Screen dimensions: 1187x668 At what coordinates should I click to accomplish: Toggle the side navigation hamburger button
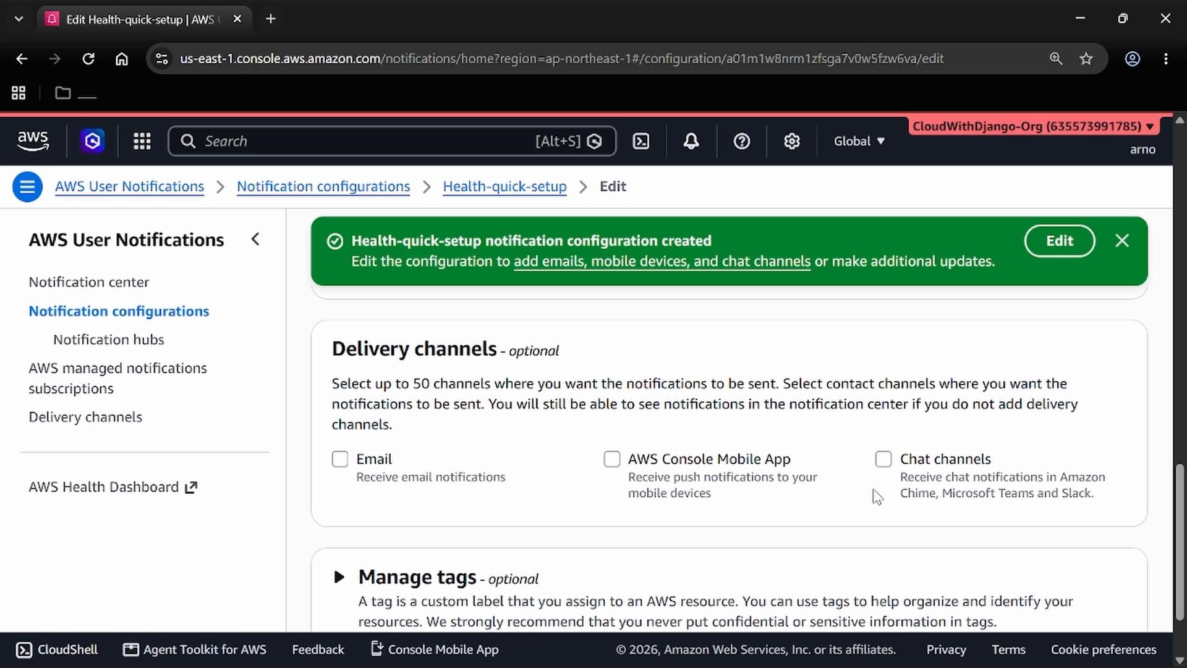tap(27, 186)
